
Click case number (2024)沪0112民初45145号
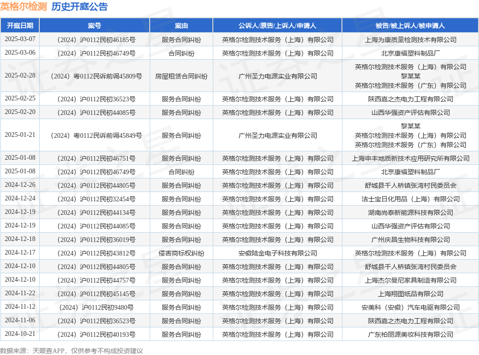coord(96,294)
